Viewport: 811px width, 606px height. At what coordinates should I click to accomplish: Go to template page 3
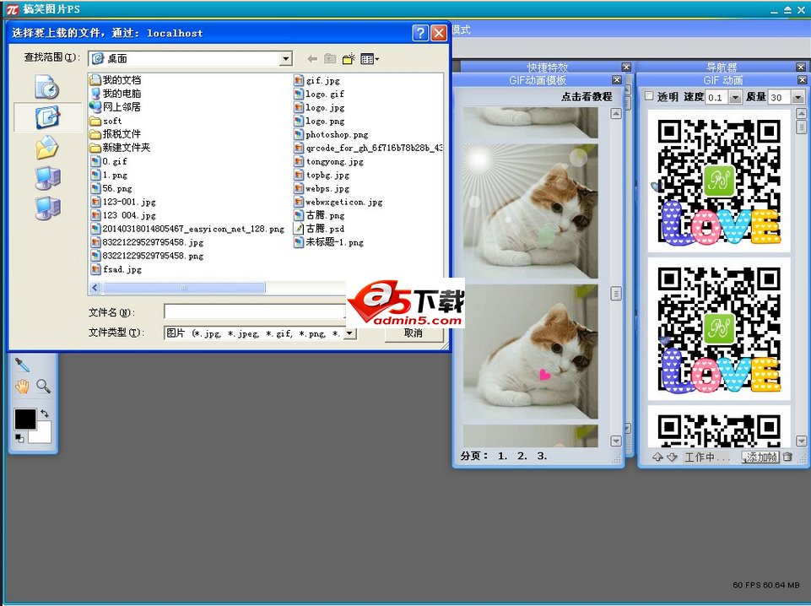tap(542, 456)
